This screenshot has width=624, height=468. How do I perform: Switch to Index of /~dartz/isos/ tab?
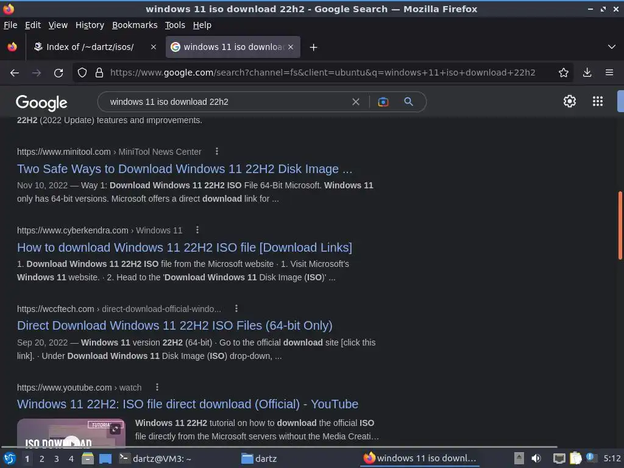point(90,47)
